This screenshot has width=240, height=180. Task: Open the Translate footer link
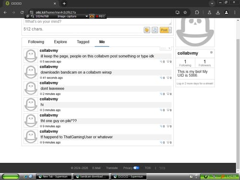coord(112,168)
